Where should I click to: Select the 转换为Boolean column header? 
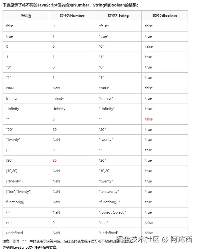coord(165,16)
